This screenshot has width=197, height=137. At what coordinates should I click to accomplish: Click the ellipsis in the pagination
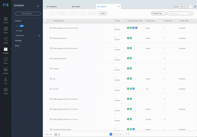point(123,134)
